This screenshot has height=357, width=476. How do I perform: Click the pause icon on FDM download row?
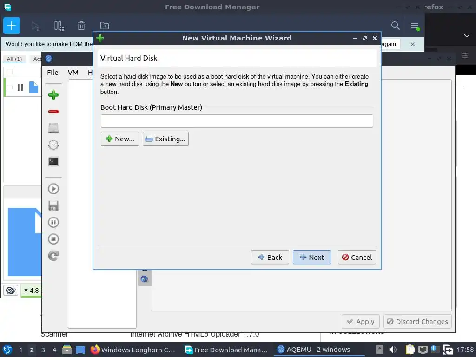[x=20, y=87]
